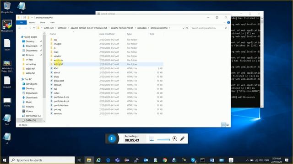Open MobaXterm desktop shortcut
Viewport: 293px width, 164px height.
coord(7,26)
